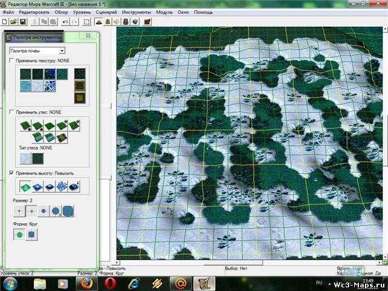Open the Terrain Editor toolbar icon
388x291 pixels.
pos(99,22)
